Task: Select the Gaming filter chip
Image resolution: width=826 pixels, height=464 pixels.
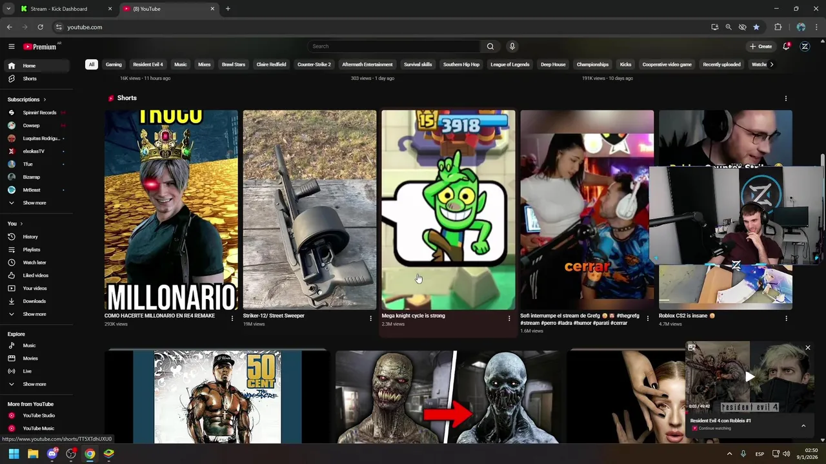Action: pos(114,64)
